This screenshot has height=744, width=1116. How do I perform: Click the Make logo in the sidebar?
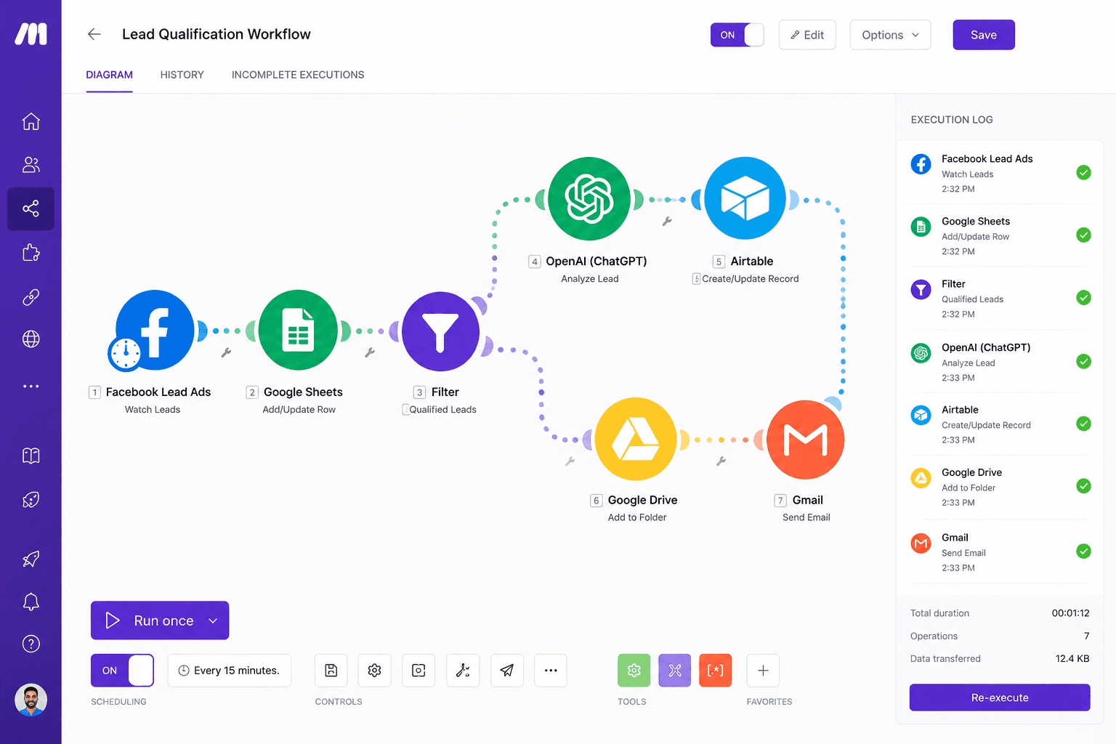coord(31,34)
